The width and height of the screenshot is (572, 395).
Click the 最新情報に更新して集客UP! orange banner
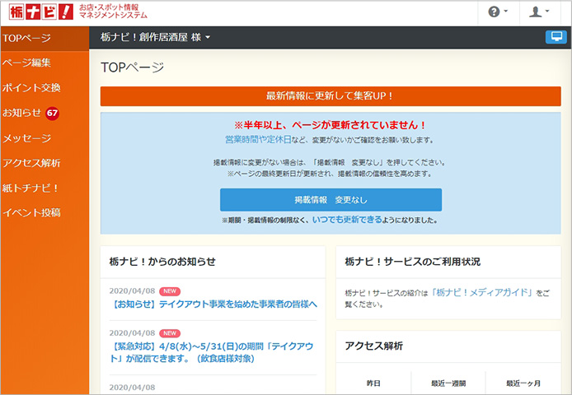(331, 96)
